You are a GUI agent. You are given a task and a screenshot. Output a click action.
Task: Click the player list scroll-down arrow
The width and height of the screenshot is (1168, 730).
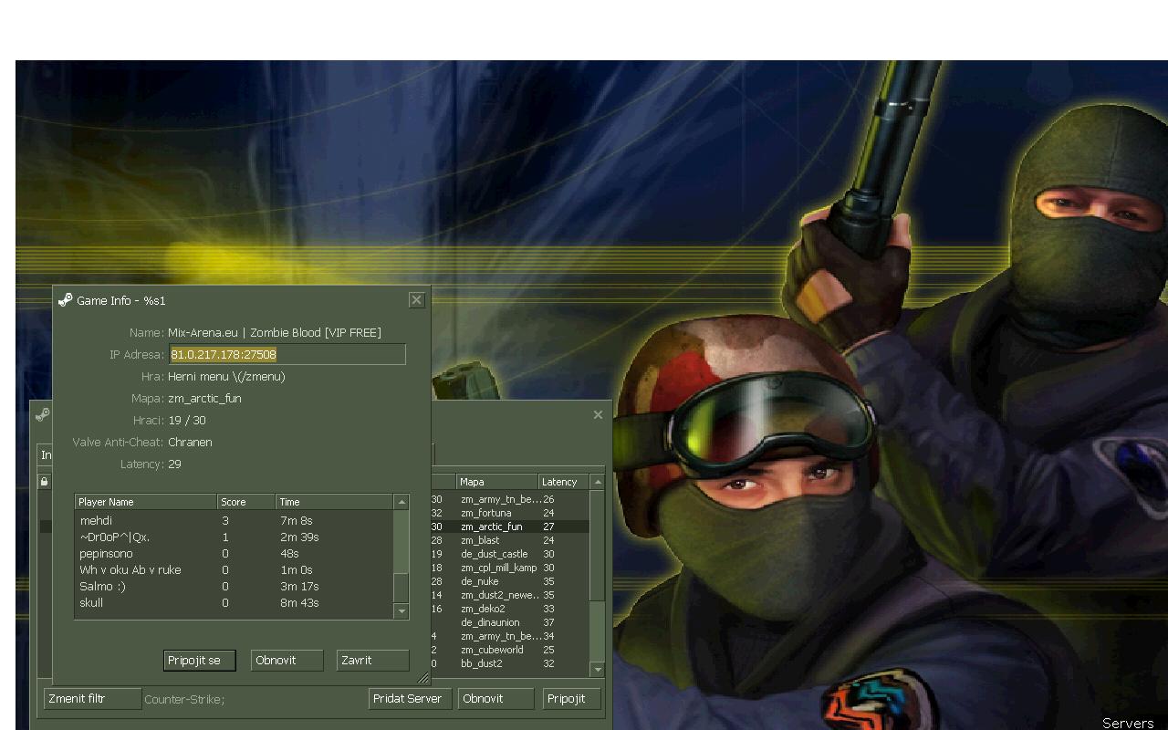click(x=401, y=611)
